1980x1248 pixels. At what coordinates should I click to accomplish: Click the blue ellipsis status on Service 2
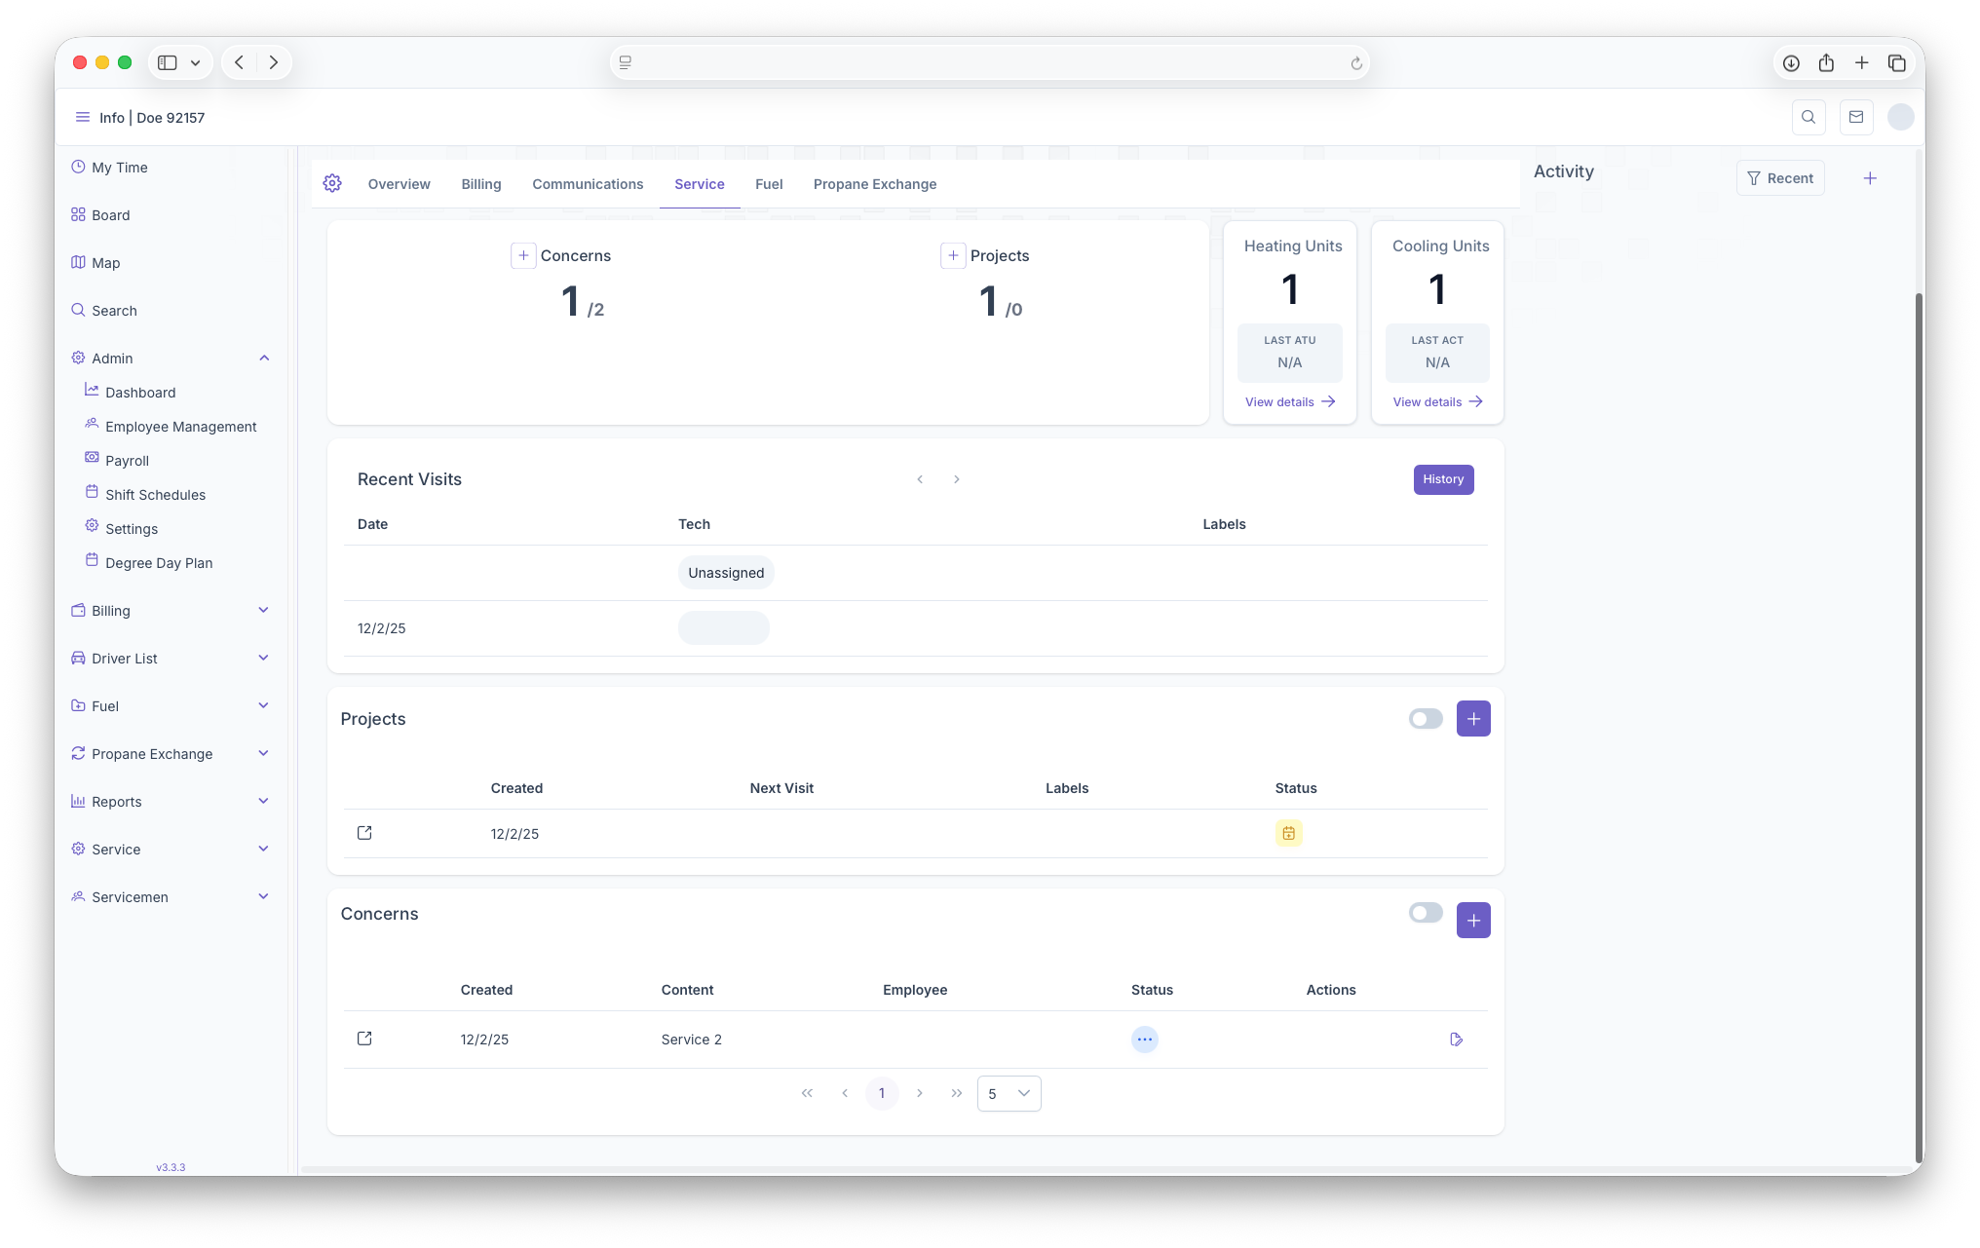click(x=1144, y=1040)
